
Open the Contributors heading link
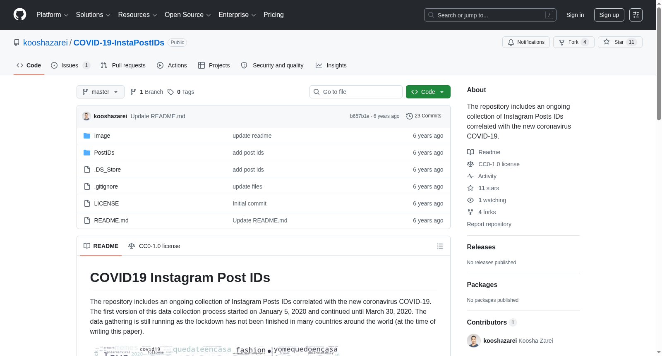pyautogui.click(x=492, y=322)
